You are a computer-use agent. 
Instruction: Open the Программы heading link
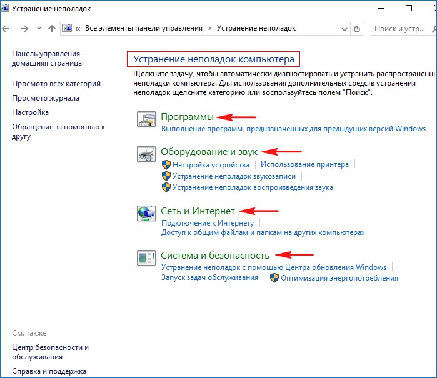187,116
